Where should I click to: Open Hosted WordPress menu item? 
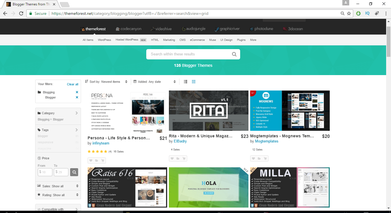[x=127, y=40]
